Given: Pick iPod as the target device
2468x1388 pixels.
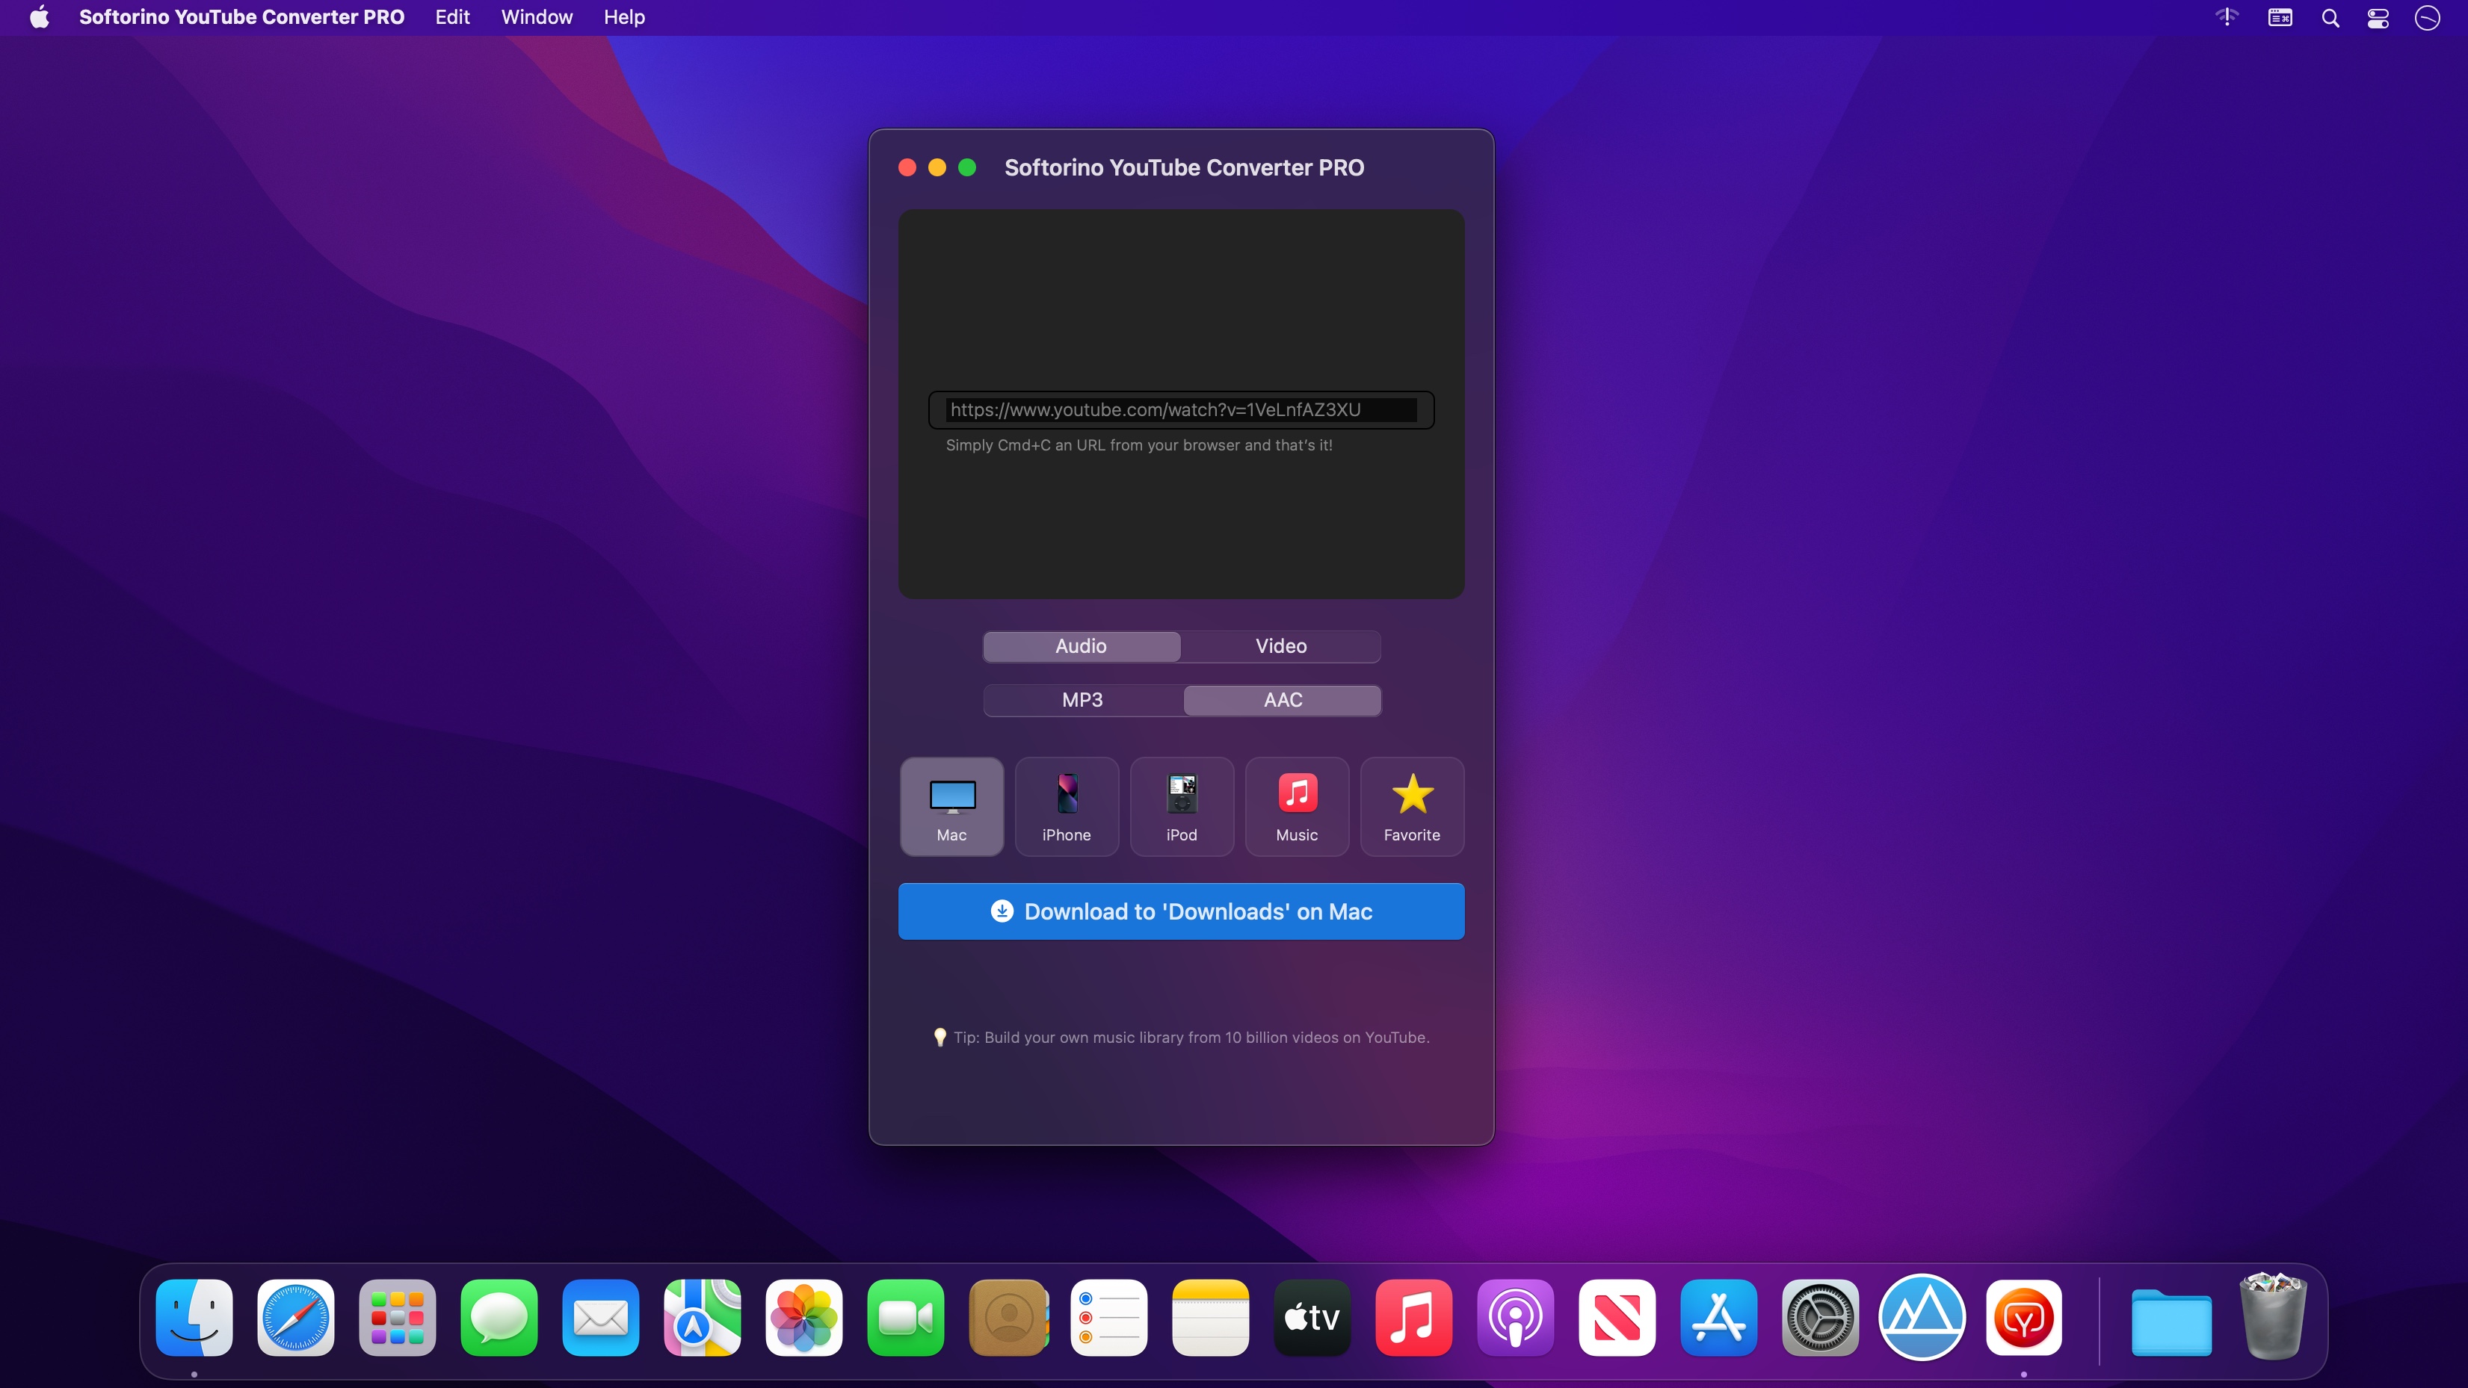Looking at the screenshot, I should 1181,807.
